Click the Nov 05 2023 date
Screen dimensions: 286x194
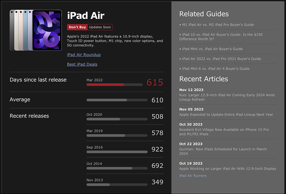pyautogui.click(x=191, y=109)
